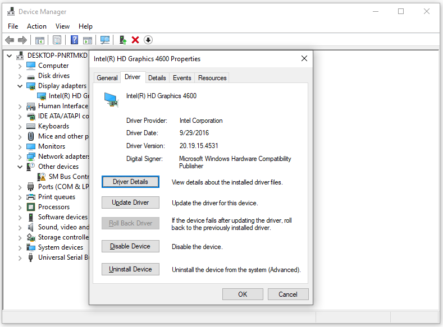The width and height of the screenshot is (443, 327).
Task: Click red X Uninstall device toolbar icon
Action: coord(135,40)
